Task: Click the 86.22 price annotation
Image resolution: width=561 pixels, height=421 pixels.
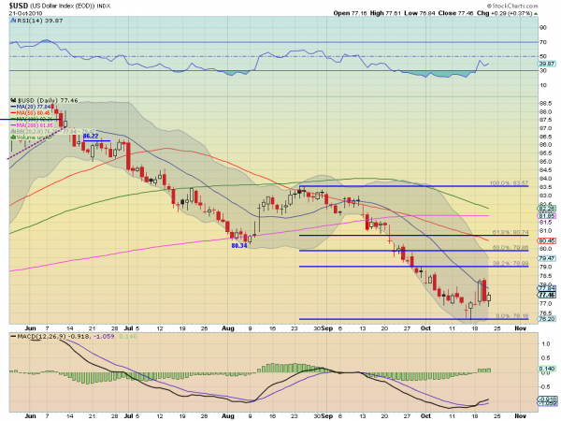Action: (x=91, y=136)
